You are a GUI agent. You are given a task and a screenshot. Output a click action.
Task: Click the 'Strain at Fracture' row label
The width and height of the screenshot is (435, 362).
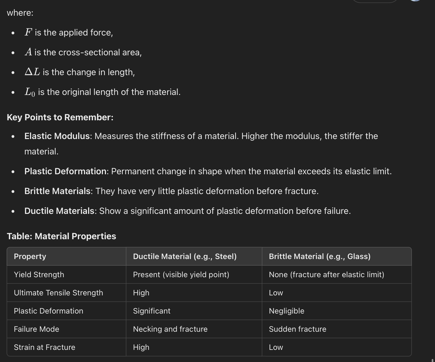45,347
